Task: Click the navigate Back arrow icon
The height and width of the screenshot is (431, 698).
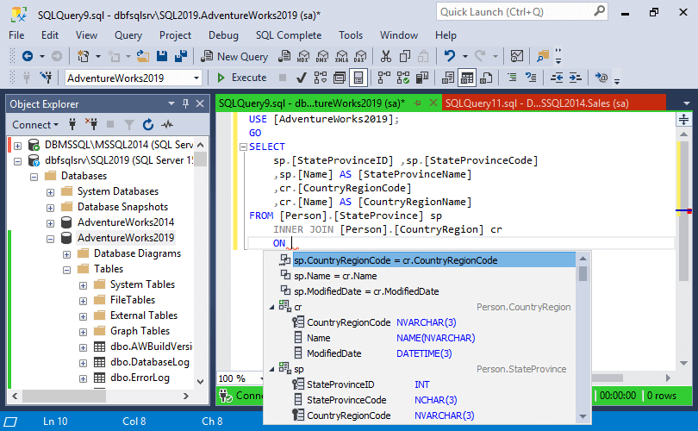Action: pyautogui.click(x=28, y=56)
